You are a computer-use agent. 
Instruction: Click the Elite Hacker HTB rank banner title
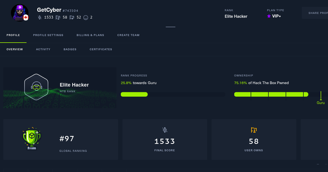[x=74, y=85]
